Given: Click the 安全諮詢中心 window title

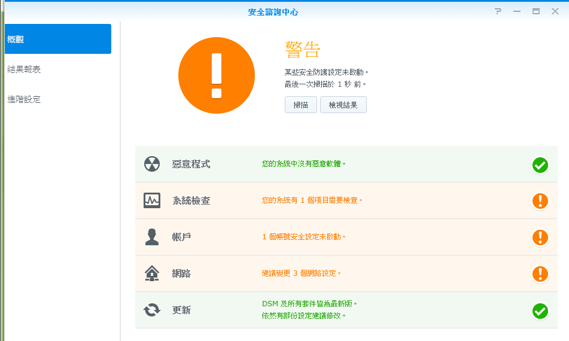Looking at the screenshot, I should (273, 12).
